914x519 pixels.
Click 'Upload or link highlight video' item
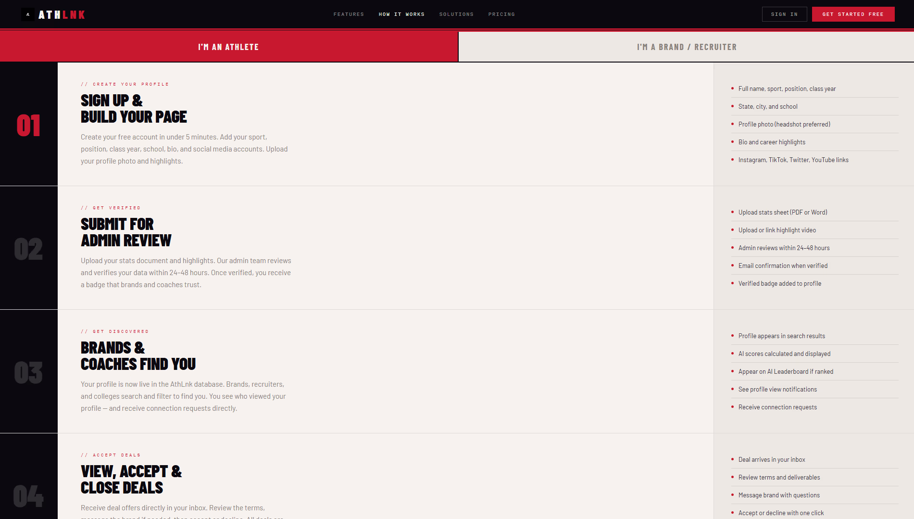click(x=777, y=230)
